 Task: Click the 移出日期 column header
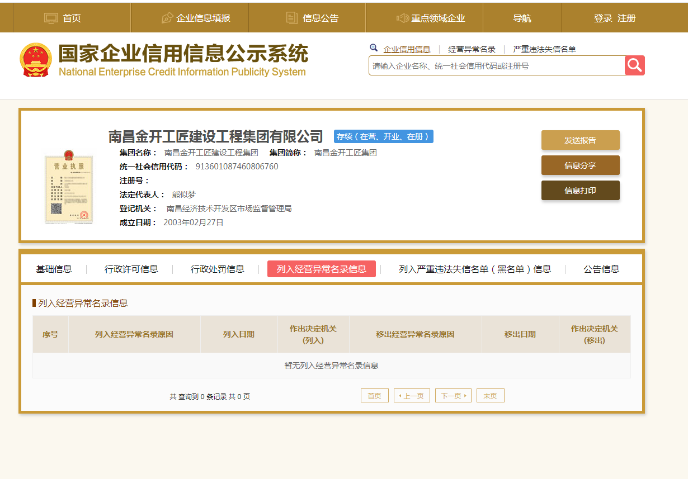click(520, 334)
